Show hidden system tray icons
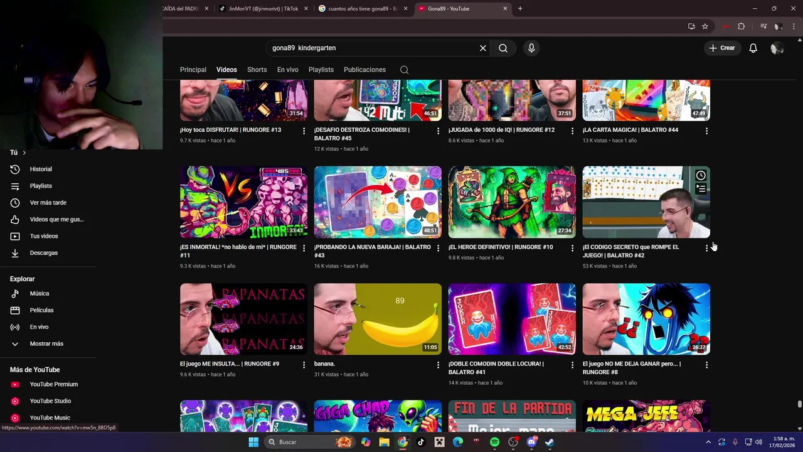 (708, 442)
